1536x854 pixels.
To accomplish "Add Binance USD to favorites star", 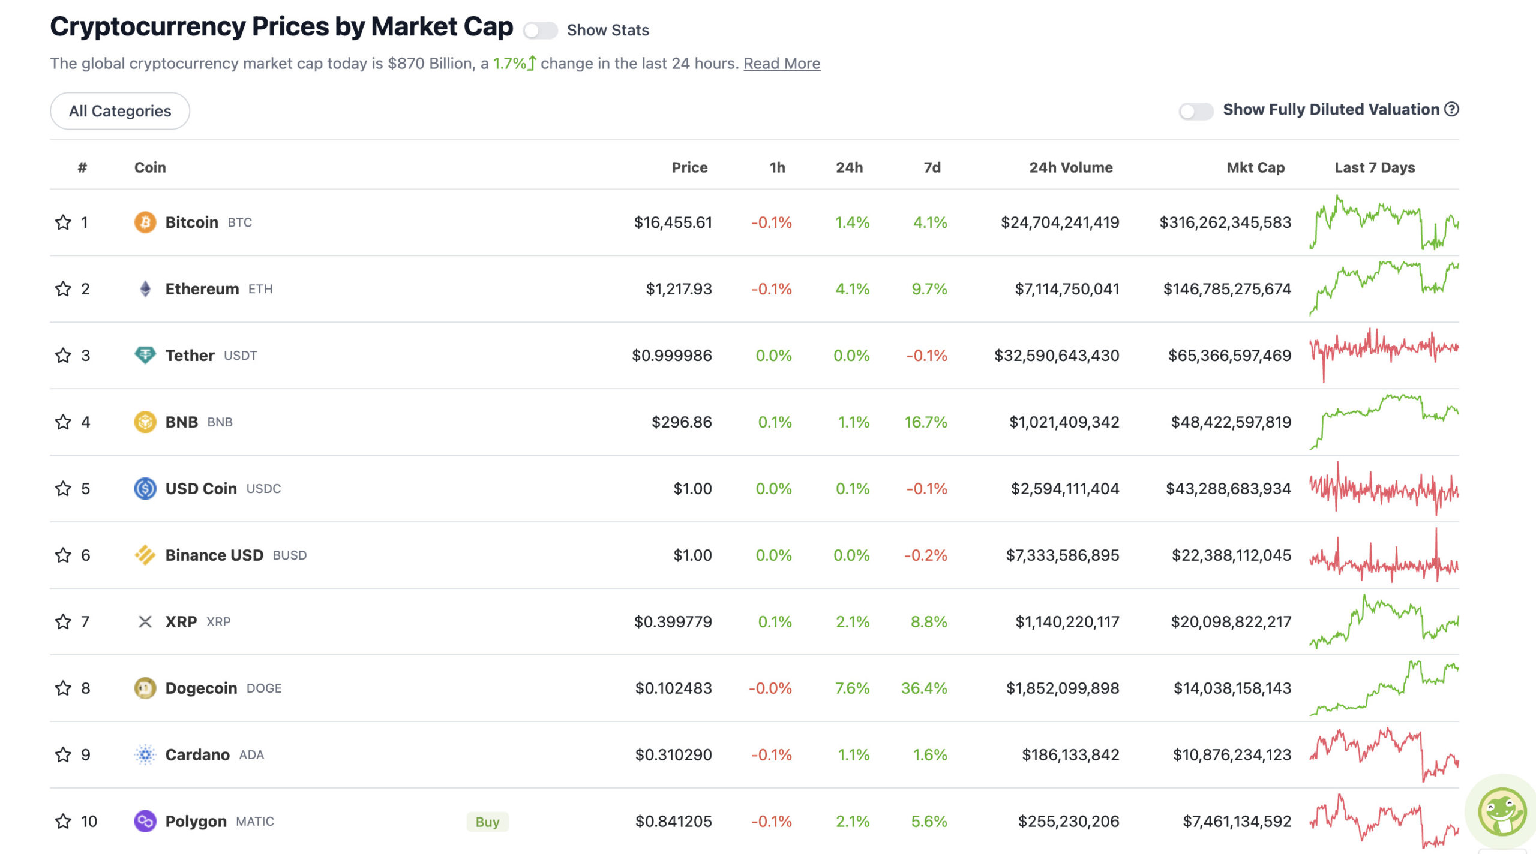I will click(63, 555).
